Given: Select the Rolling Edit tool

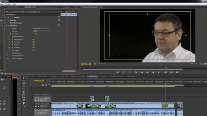Looking at the screenshot, I should coord(24,86).
